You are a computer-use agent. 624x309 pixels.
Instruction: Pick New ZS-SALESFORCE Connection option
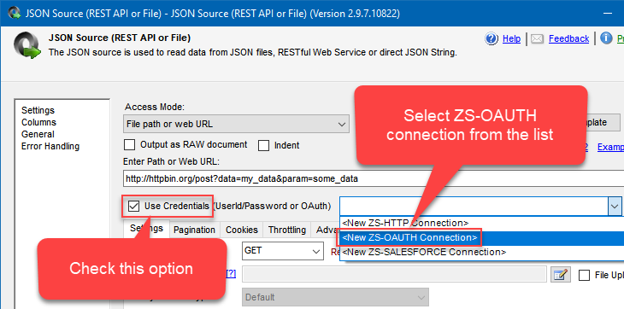click(424, 252)
